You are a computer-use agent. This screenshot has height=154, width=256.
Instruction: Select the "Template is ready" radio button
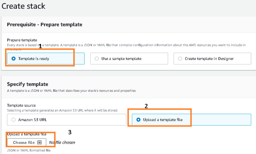[x=14, y=59]
